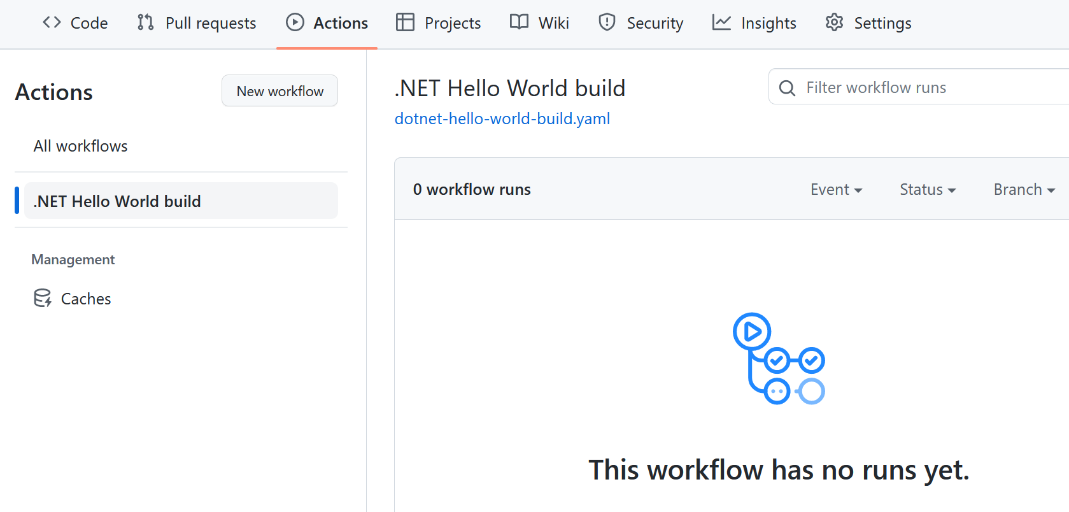Open the Security tab

click(x=641, y=23)
